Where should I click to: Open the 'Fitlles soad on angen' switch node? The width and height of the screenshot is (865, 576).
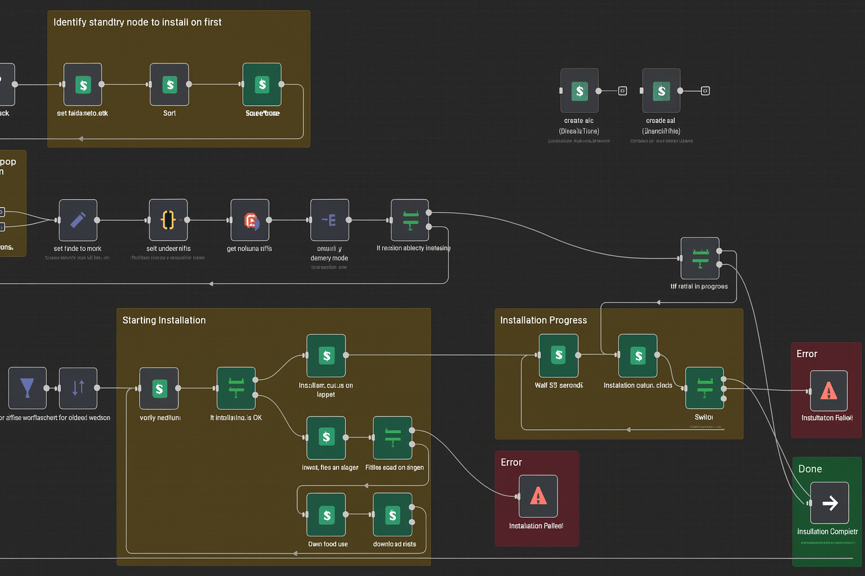pos(393,438)
